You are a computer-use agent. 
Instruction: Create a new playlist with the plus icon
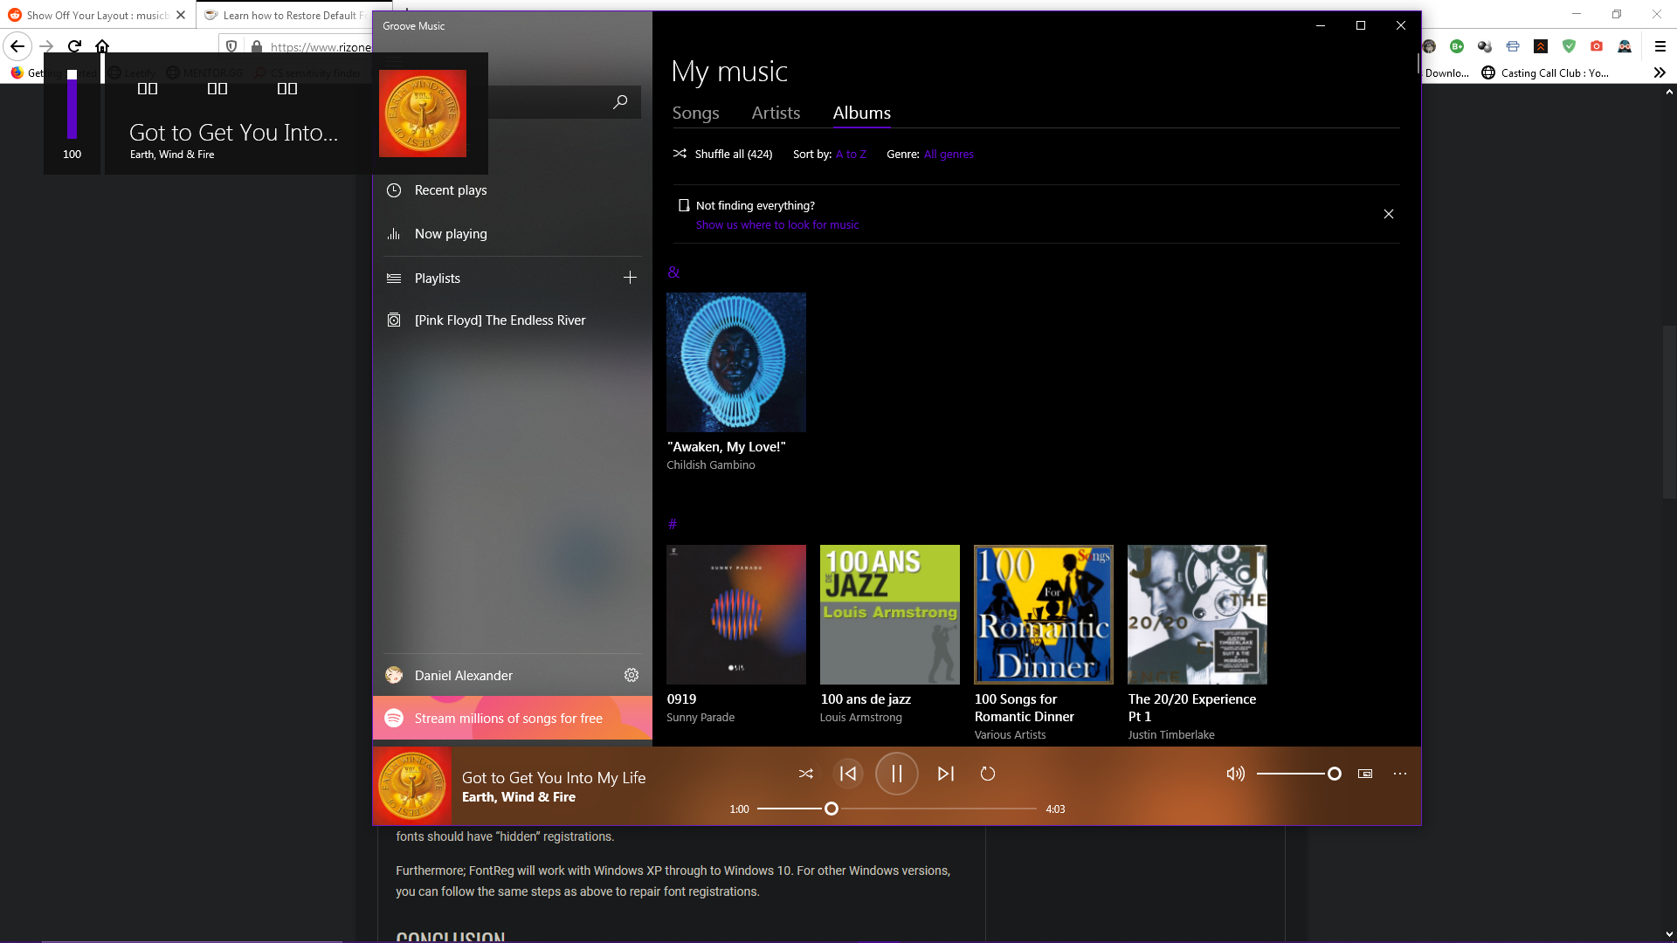pos(630,278)
